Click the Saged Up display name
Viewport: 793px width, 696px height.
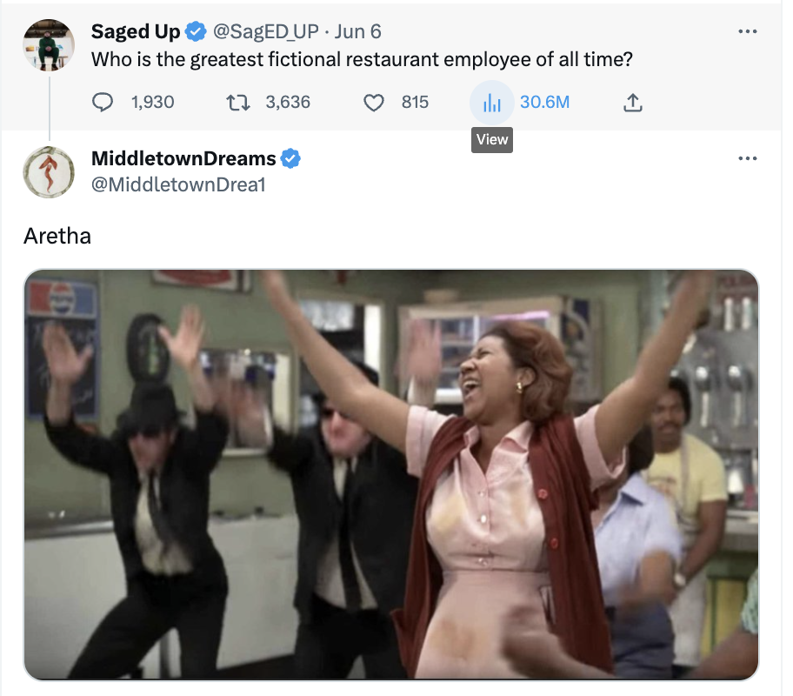click(136, 32)
